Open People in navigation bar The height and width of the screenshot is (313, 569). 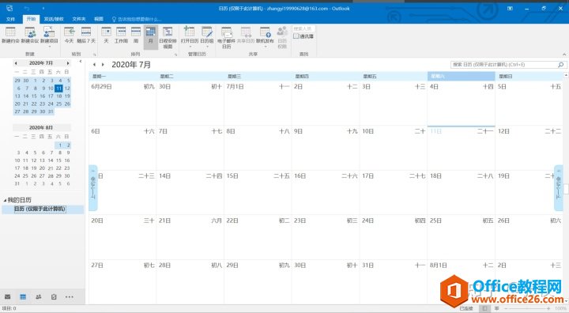(39, 296)
